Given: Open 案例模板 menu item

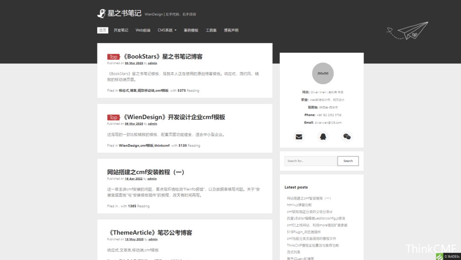Looking at the screenshot, I should (191, 30).
